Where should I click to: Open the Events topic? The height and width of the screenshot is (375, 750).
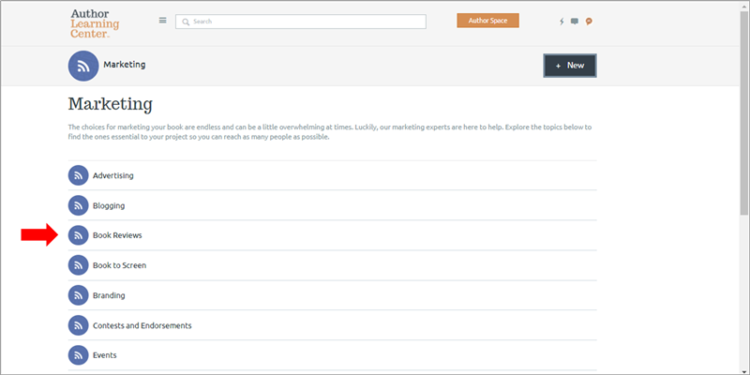tap(105, 355)
